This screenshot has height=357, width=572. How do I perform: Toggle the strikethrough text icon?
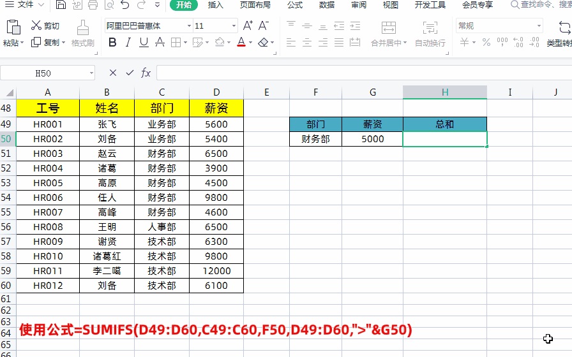160,43
